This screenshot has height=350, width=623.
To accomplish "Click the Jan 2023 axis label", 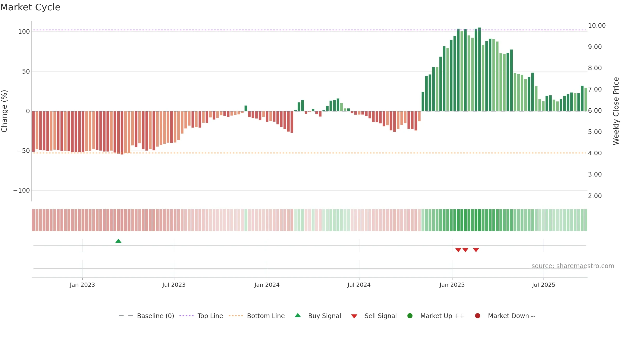I will pos(82,285).
